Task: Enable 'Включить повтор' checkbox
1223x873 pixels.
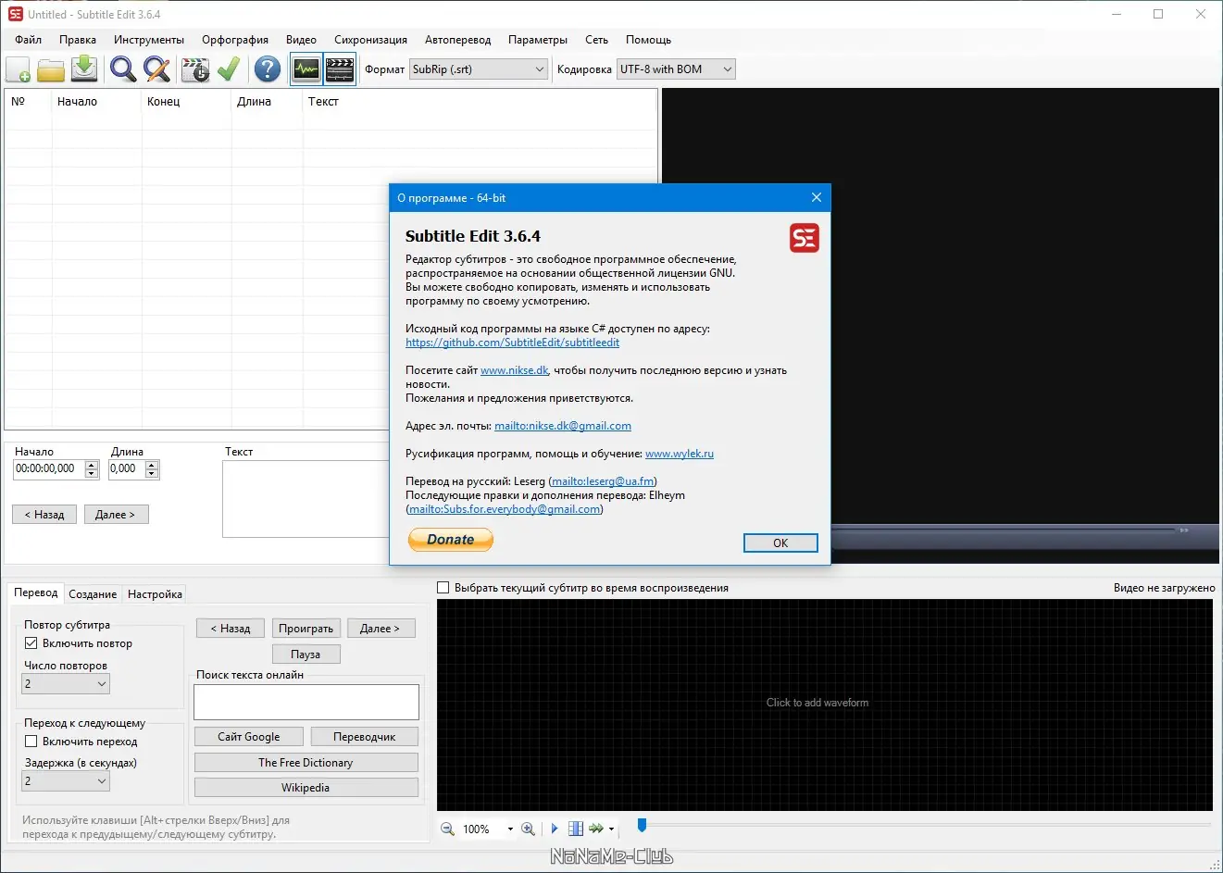Action: [31, 643]
